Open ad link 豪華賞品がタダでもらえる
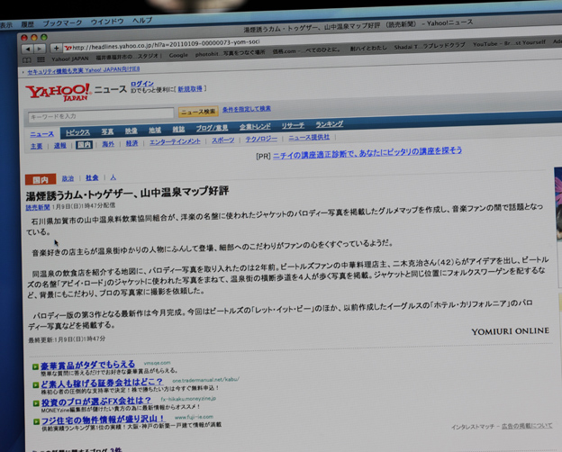This screenshot has height=452, width=562. [x=88, y=366]
